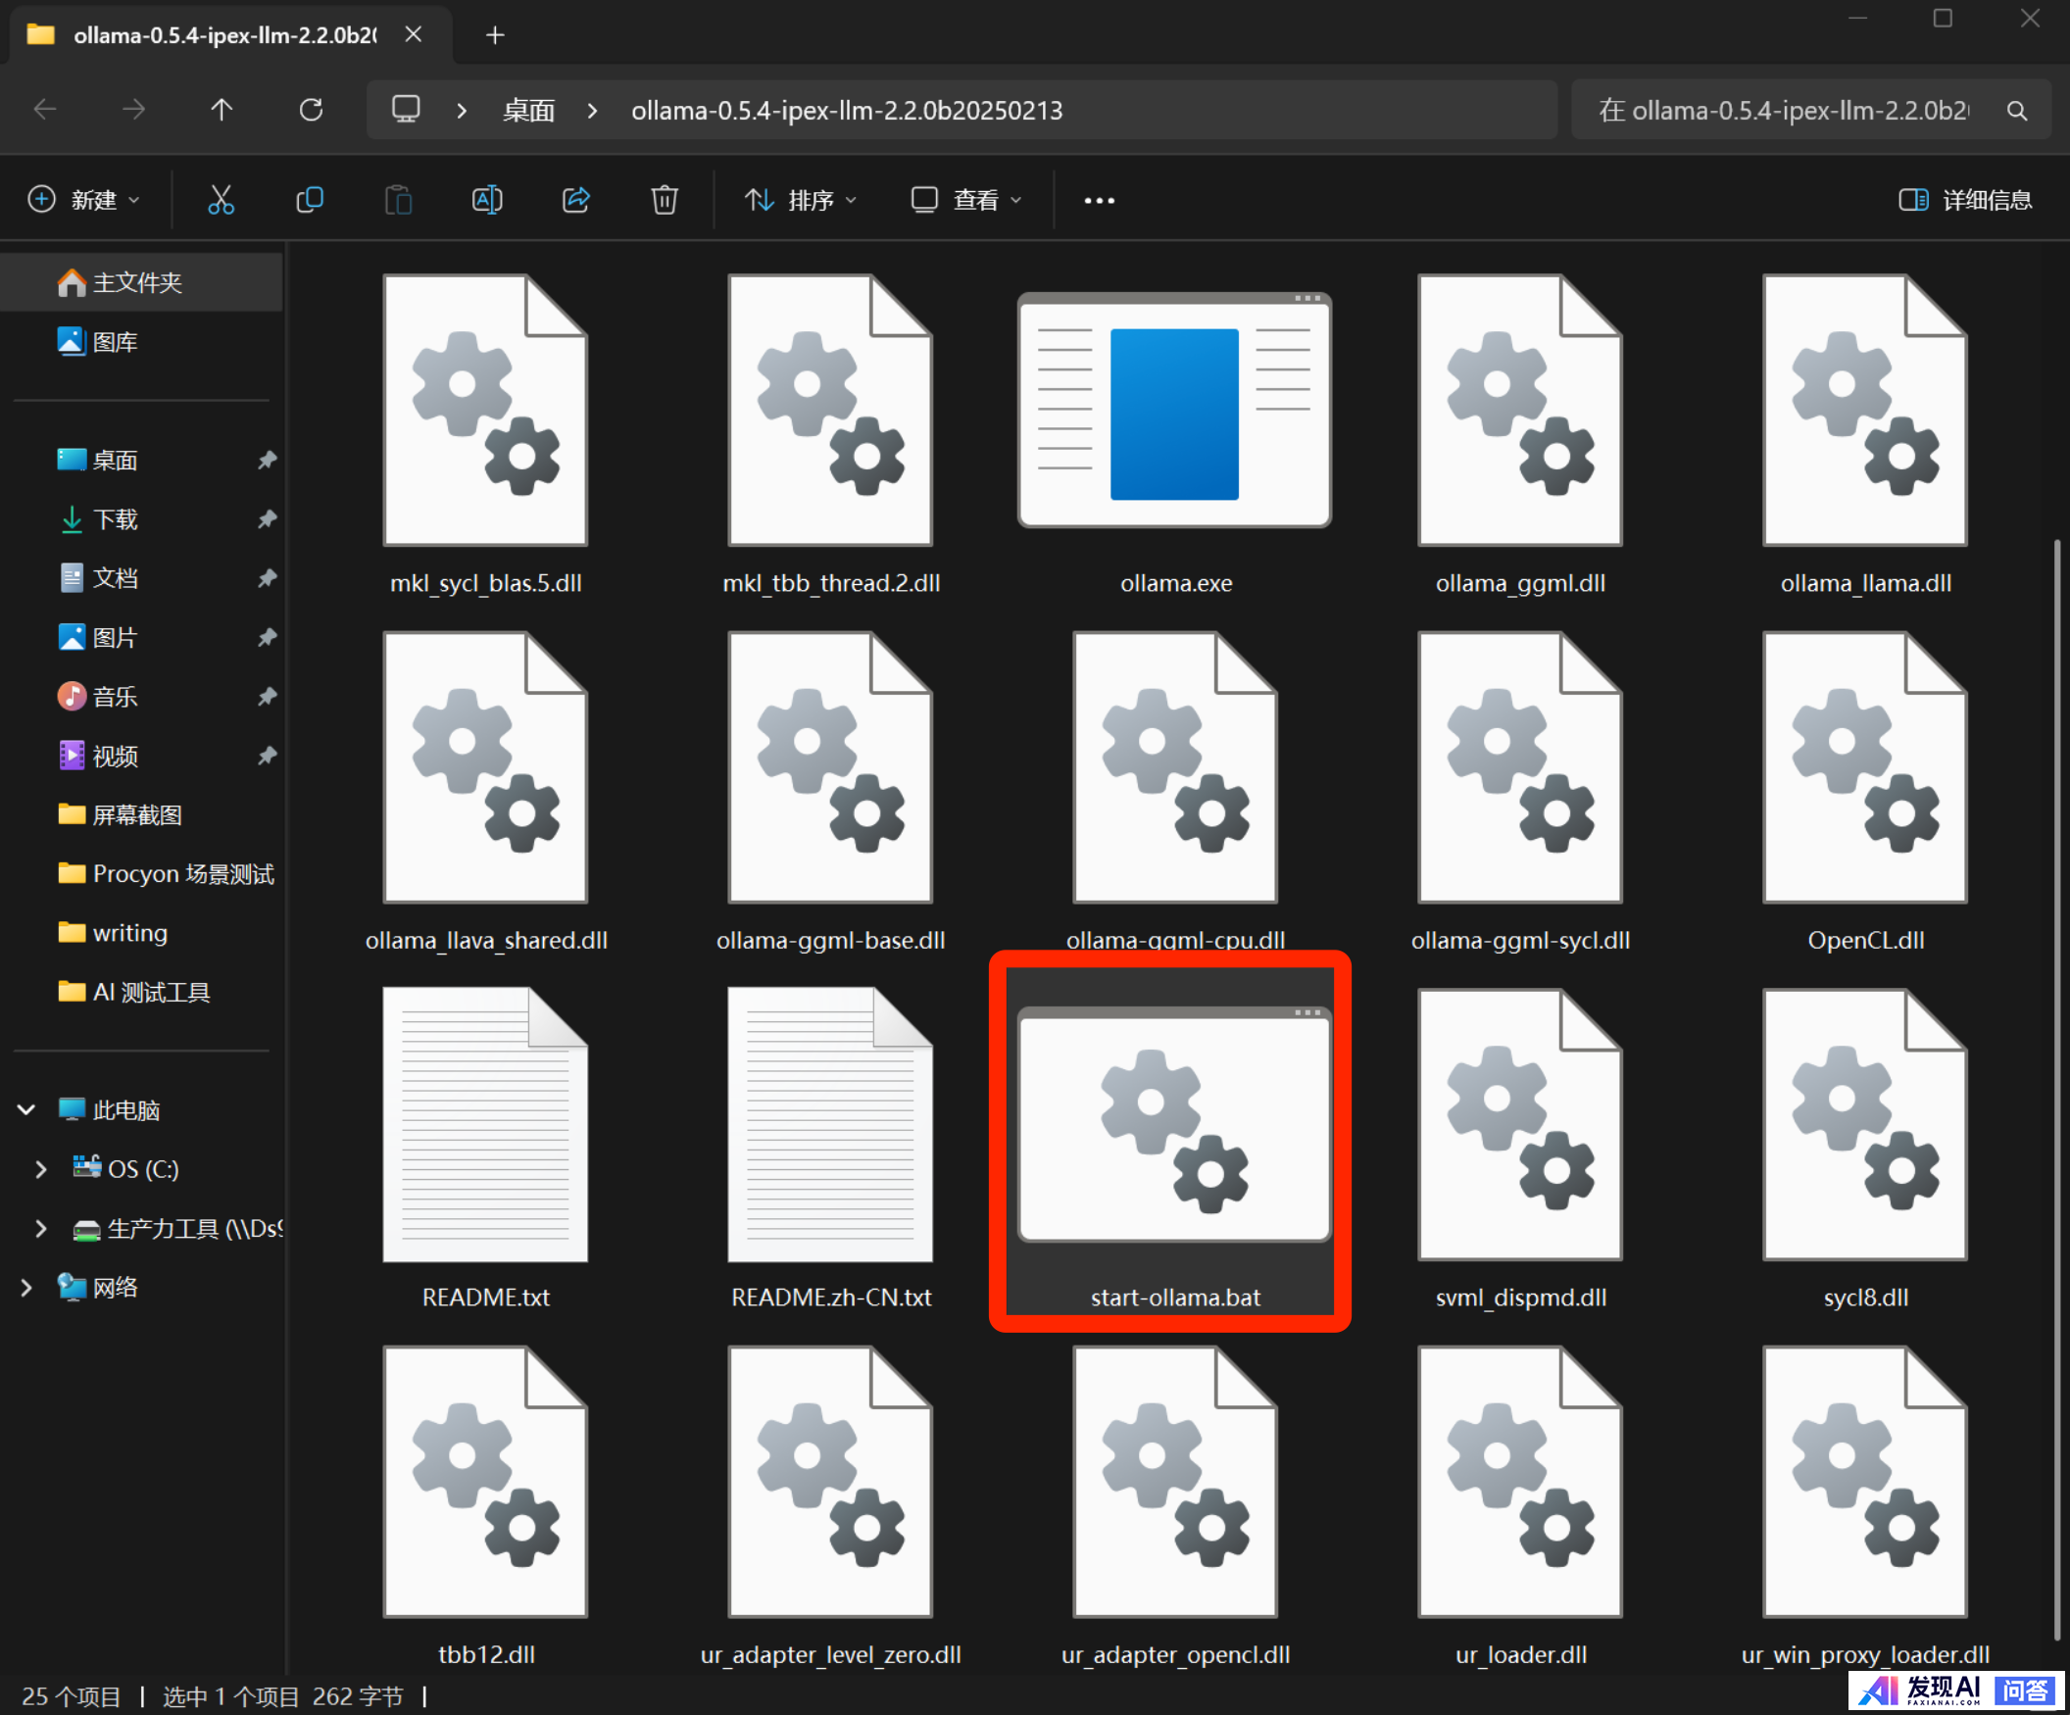Select the OpenCL.dll file
The height and width of the screenshot is (1715, 2070).
(x=1866, y=793)
